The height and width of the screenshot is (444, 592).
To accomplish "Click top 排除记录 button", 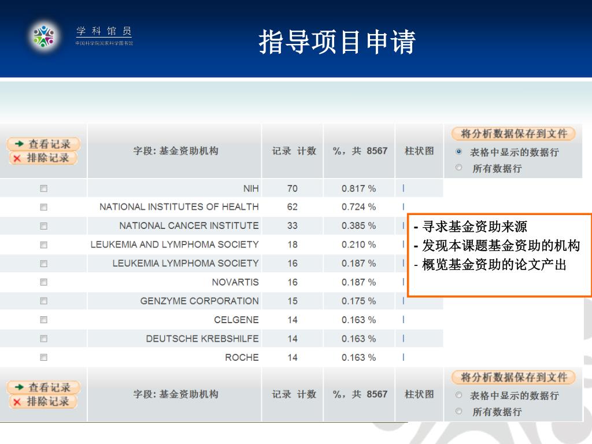I will click(43, 158).
